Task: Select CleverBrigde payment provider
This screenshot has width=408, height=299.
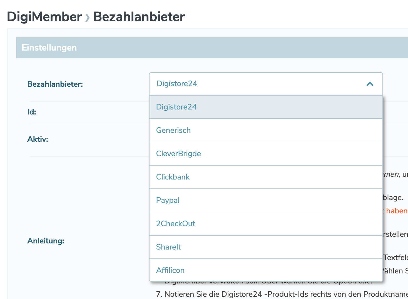Action: tap(178, 154)
